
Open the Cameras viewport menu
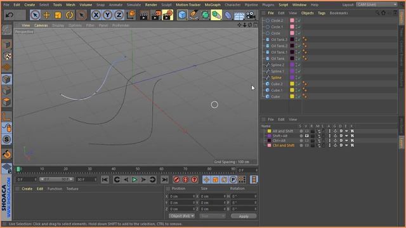(41, 25)
